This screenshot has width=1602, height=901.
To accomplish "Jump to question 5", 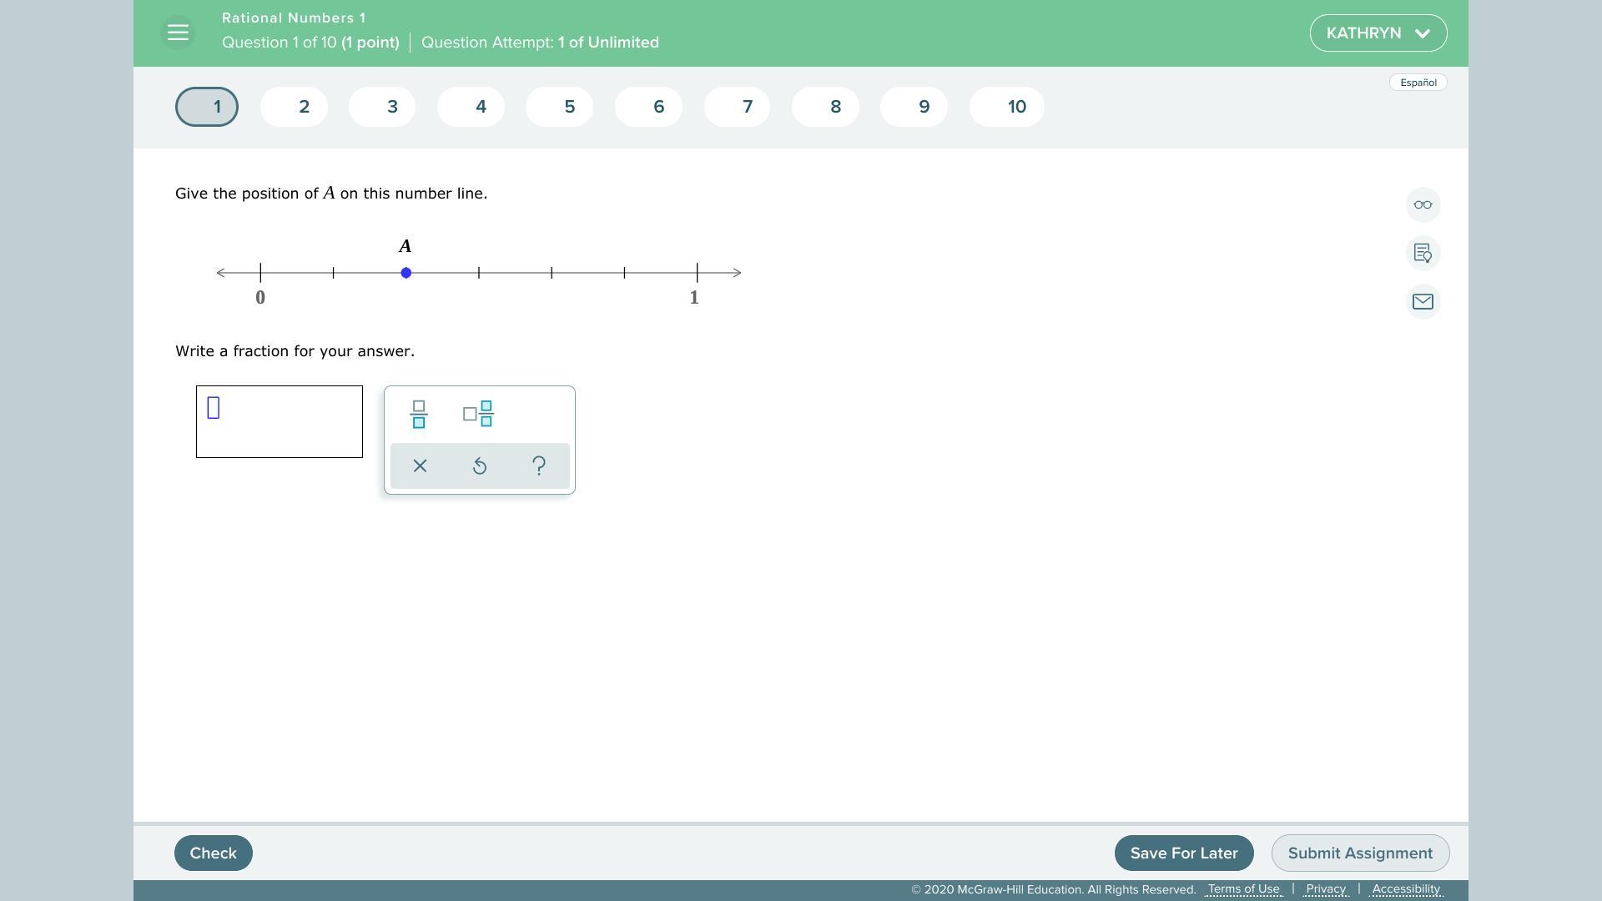I will [559, 107].
